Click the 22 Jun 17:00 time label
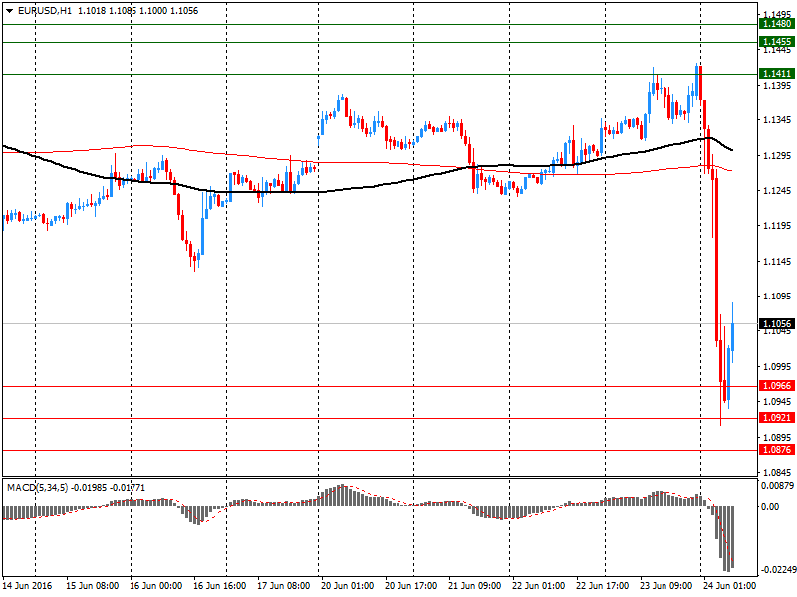The width and height of the screenshot is (797, 597). [603, 585]
